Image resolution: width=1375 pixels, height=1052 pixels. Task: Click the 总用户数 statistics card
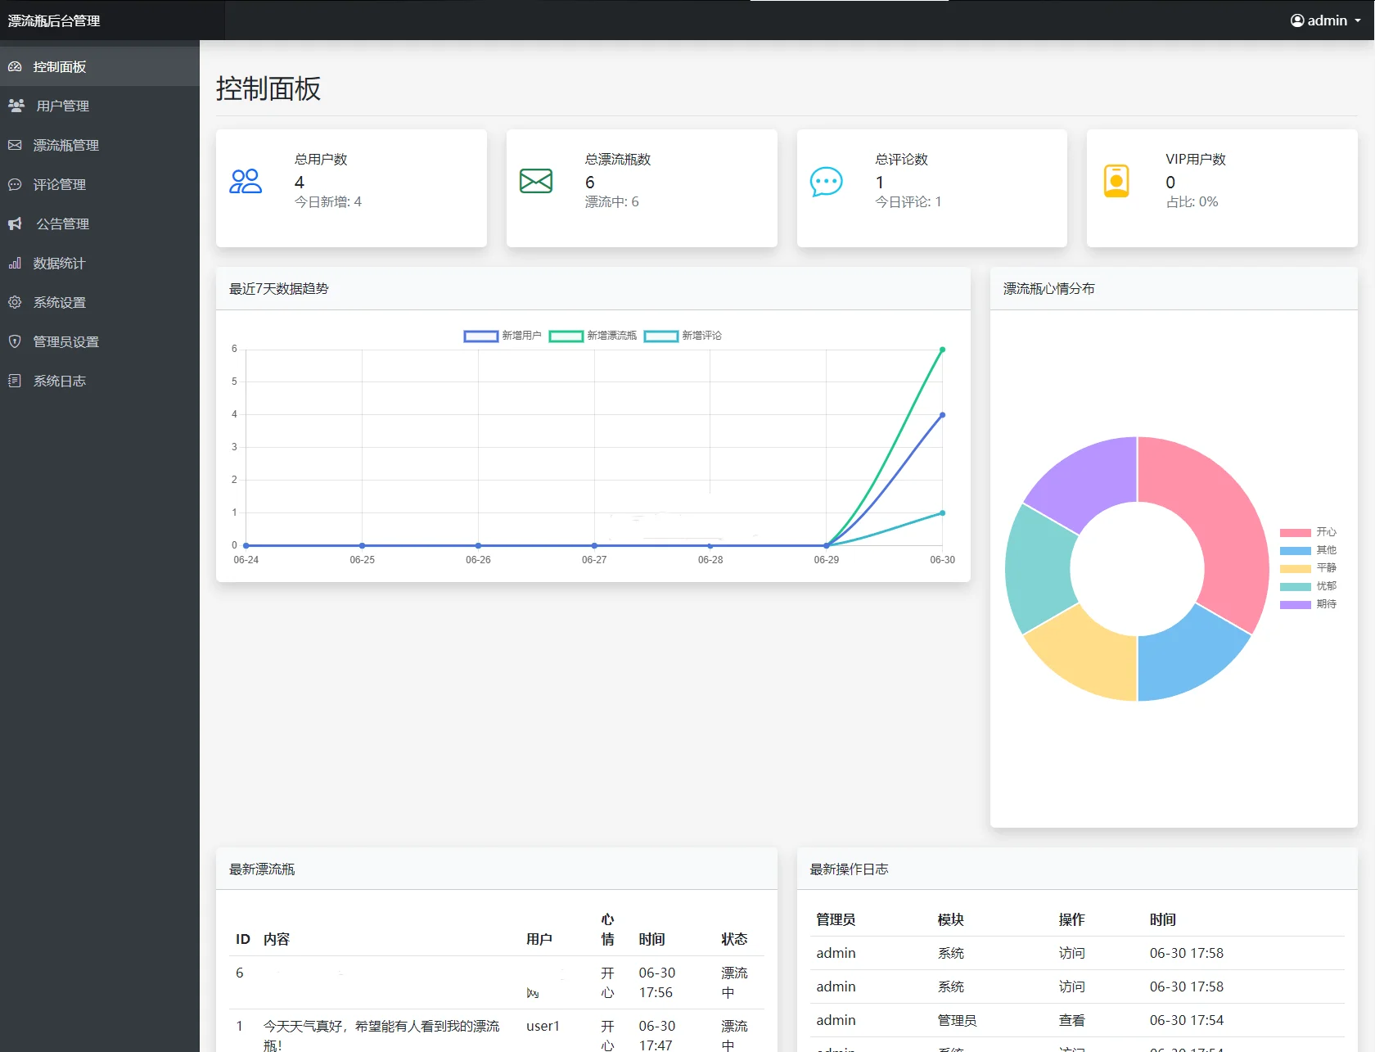point(351,187)
